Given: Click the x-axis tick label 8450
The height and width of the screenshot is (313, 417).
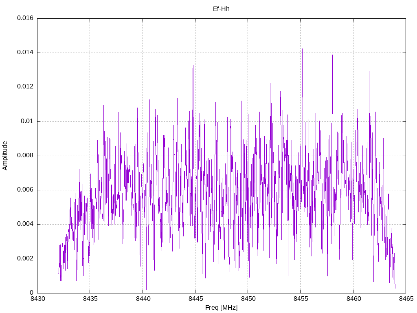Looking at the screenshot, I should point(248,299).
